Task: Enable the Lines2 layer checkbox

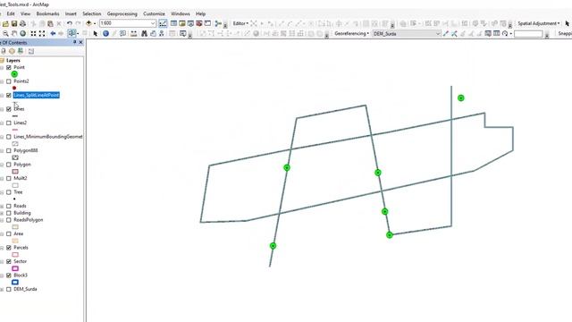Action: click(x=9, y=123)
